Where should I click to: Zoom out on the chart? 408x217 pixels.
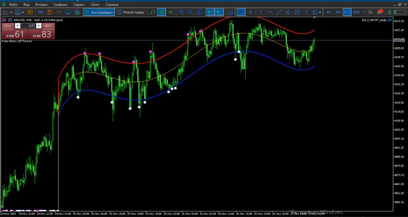click(190, 12)
